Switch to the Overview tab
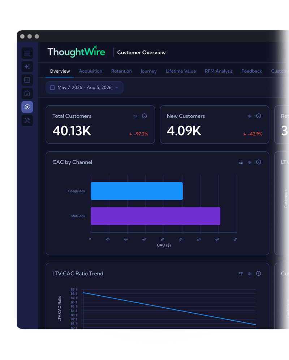This screenshot has height=360, width=289. (x=60, y=71)
